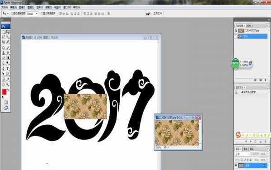Select the Brush tool
The image size is (271, 170).
tap(8, 48)
